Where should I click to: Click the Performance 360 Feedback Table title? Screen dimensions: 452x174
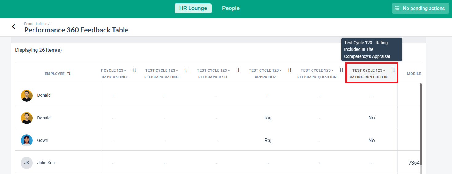click(x=76, y=30)
